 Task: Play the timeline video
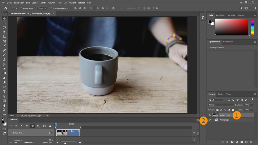tap(21, 126)
